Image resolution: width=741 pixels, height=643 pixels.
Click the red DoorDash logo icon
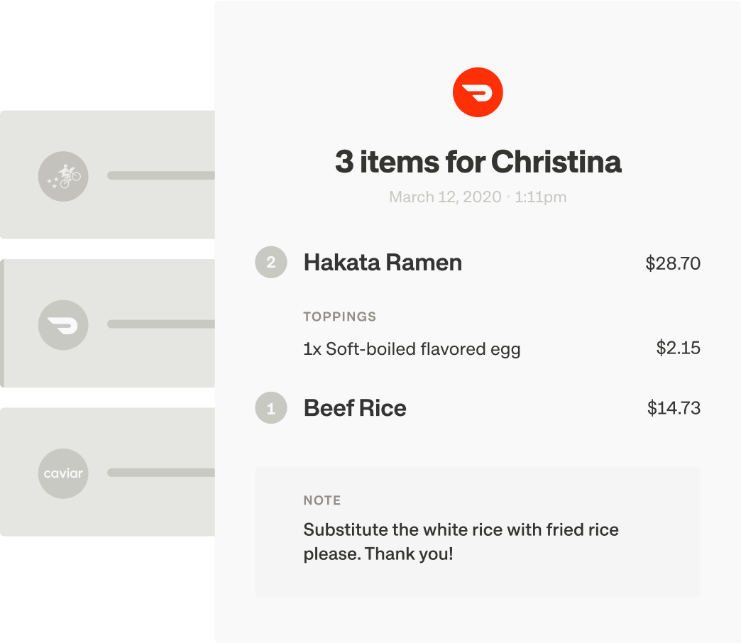[x=477, y=92]
